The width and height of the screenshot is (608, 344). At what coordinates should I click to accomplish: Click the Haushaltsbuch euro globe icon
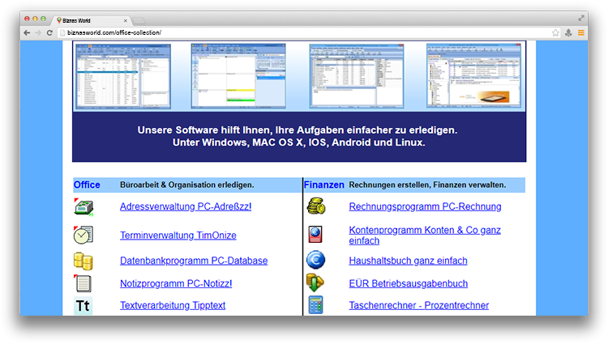[x=315, y=261]
